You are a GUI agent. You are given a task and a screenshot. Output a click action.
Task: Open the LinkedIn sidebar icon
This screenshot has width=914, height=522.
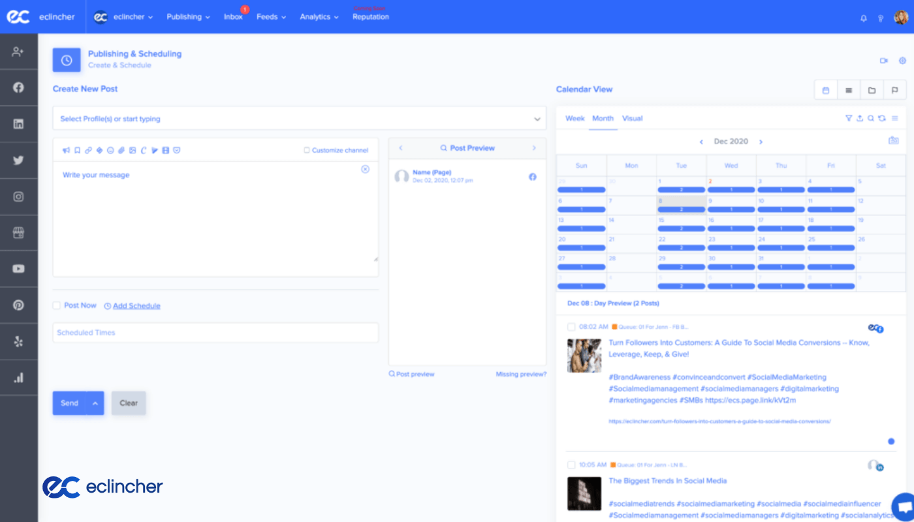point(18,124)
